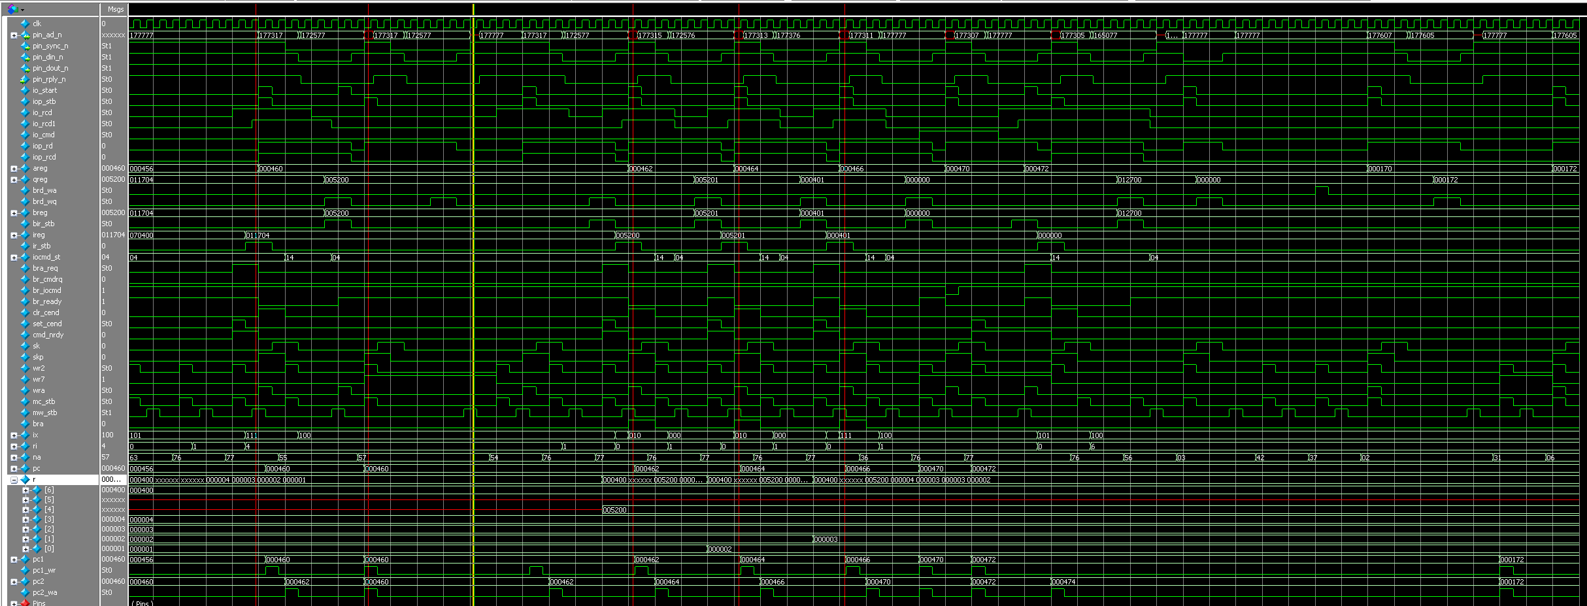This screenshot has width=1587, height=606.
Task: Click the io_start signal icon
Action: (25, 90)
